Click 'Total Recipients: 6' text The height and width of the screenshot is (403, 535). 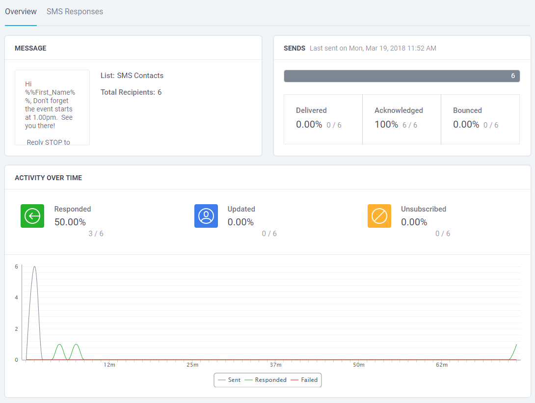tap(131, 92)
